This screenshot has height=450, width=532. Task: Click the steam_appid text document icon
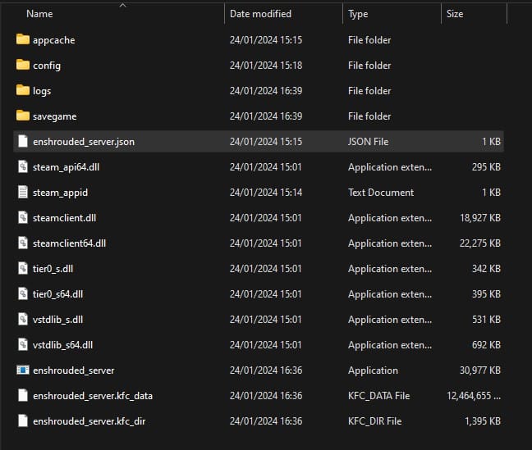(x=23, y=192)
